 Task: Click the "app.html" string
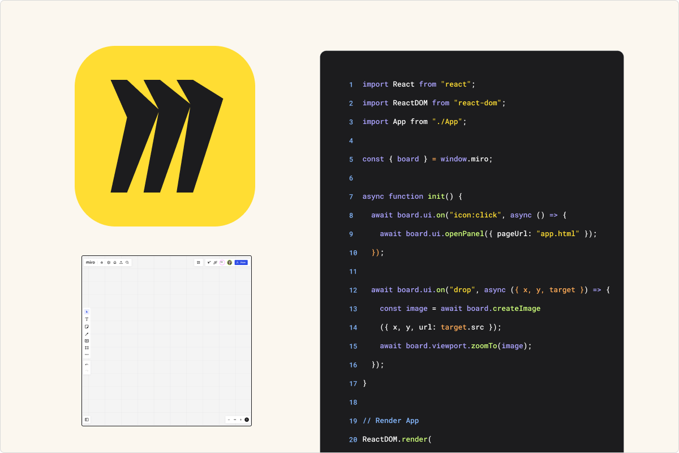(x=558, y=234)
